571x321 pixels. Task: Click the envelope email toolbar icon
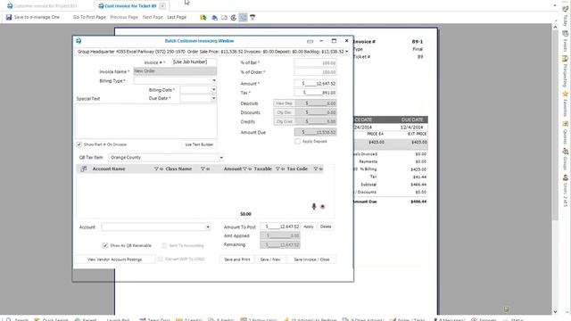pyautogui.click(x=224, y=17)
